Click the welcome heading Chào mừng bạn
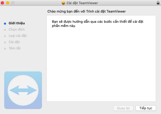 coord(87,11)
